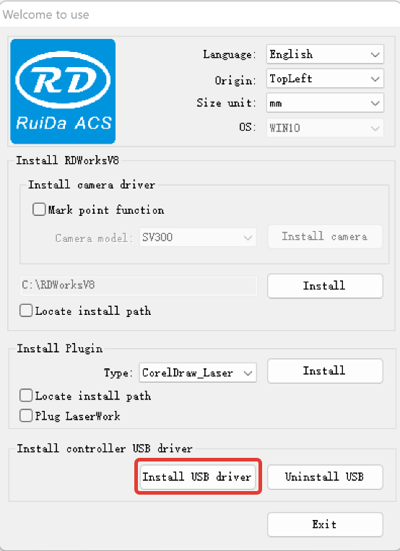Click the Exit button

325,524
